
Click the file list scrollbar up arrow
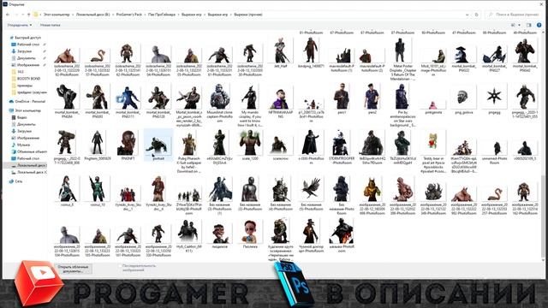point(543,33)
